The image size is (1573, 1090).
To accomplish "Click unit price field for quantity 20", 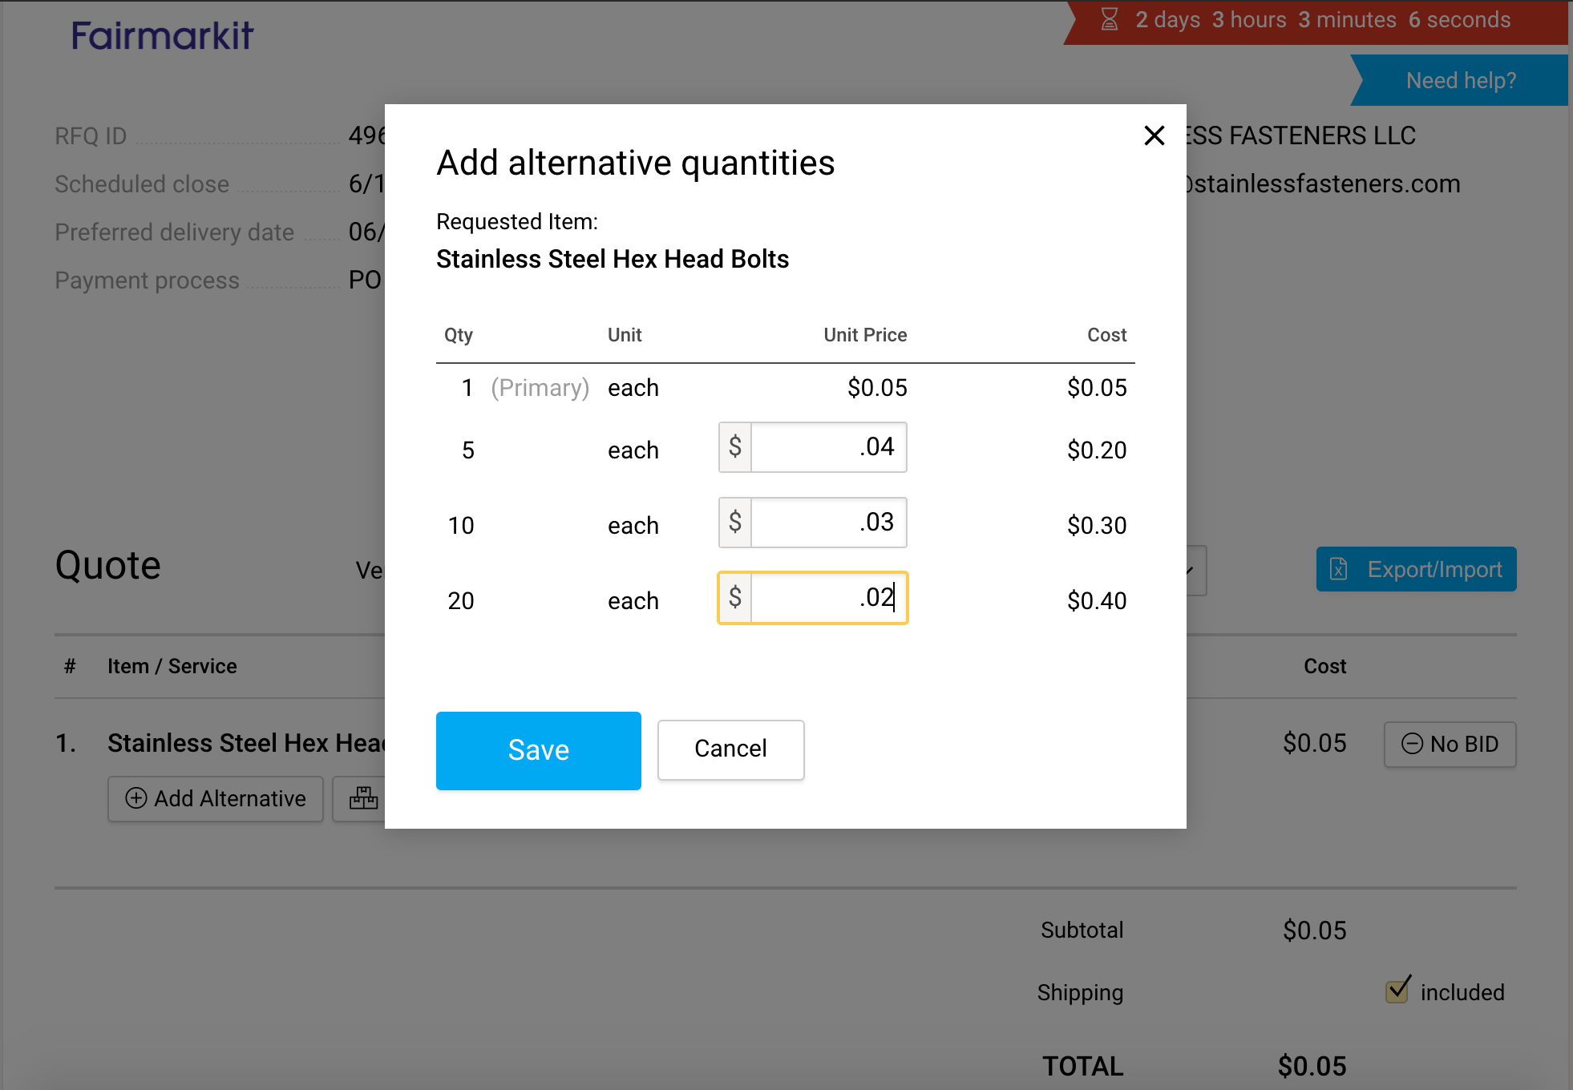I will [x=828, y=598].
